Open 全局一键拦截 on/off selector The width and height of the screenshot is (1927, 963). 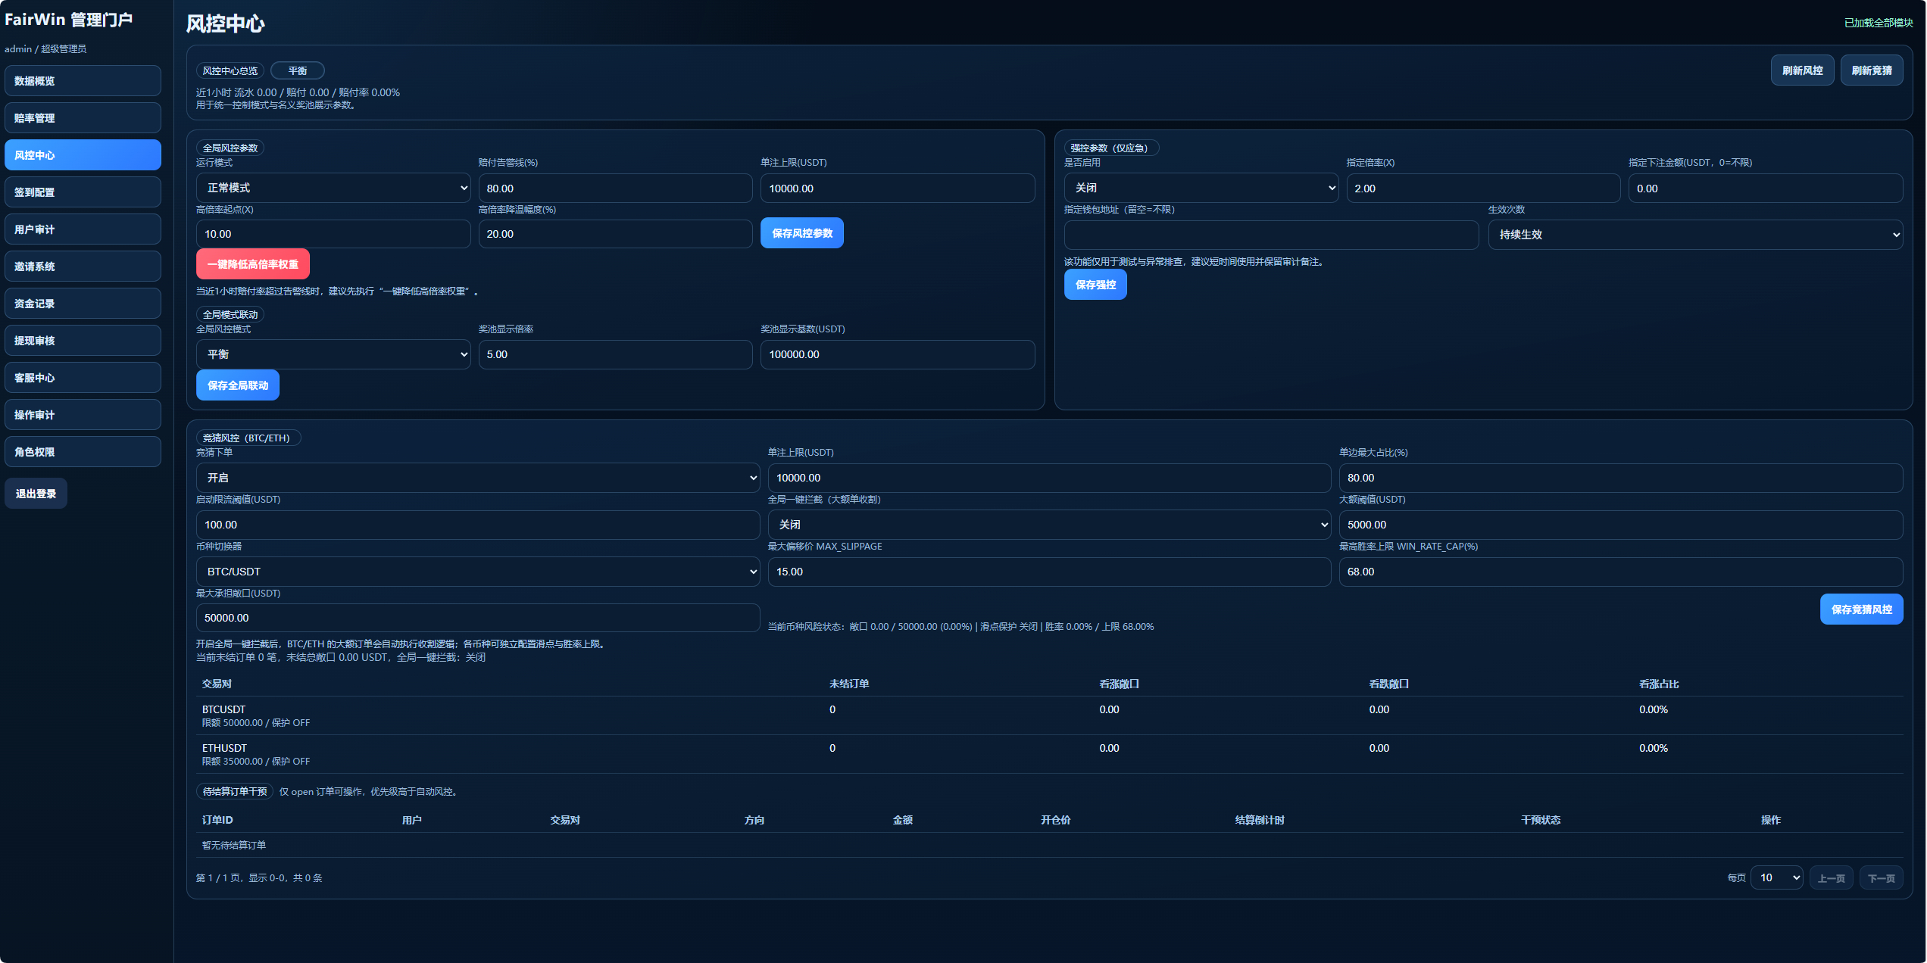click(1048, 525)
